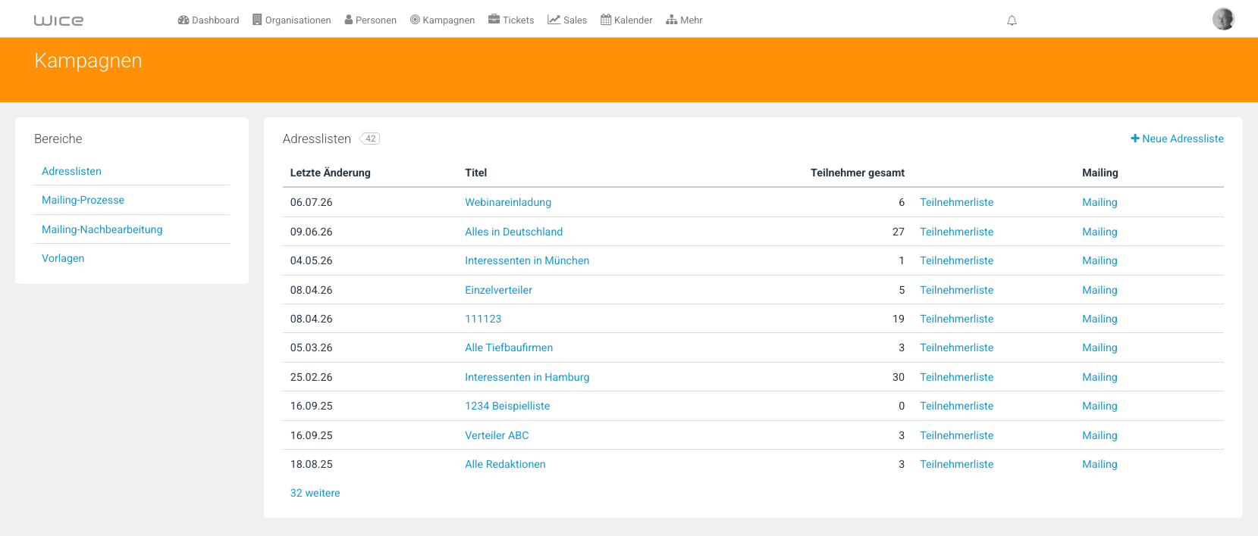The width and height of the screenshot is (1258, 536).
Task: Open the Alle Tiefbaufirmen list
Action: coord(509,347)
